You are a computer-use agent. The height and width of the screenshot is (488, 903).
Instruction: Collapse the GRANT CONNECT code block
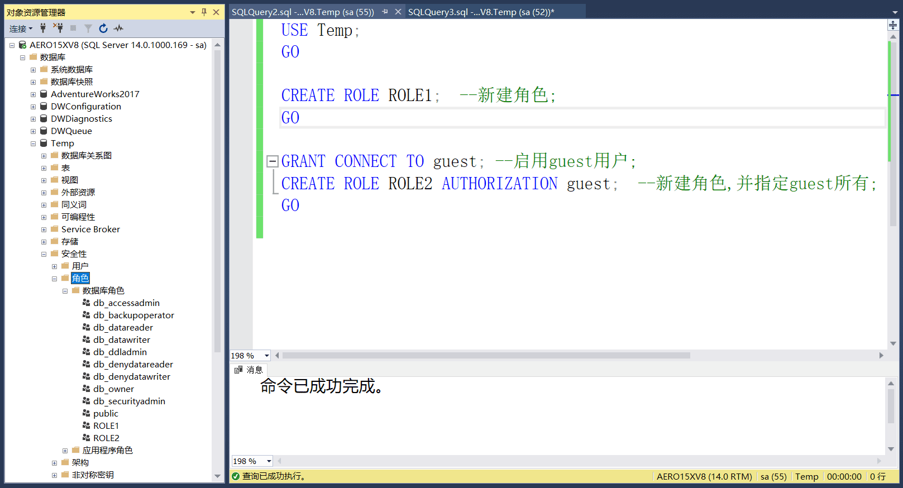coord(273,161)
